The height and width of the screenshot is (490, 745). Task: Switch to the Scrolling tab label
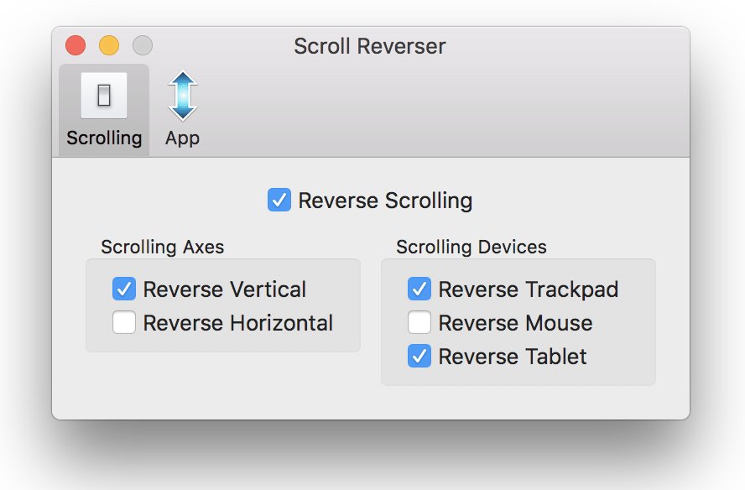(104, 138)
